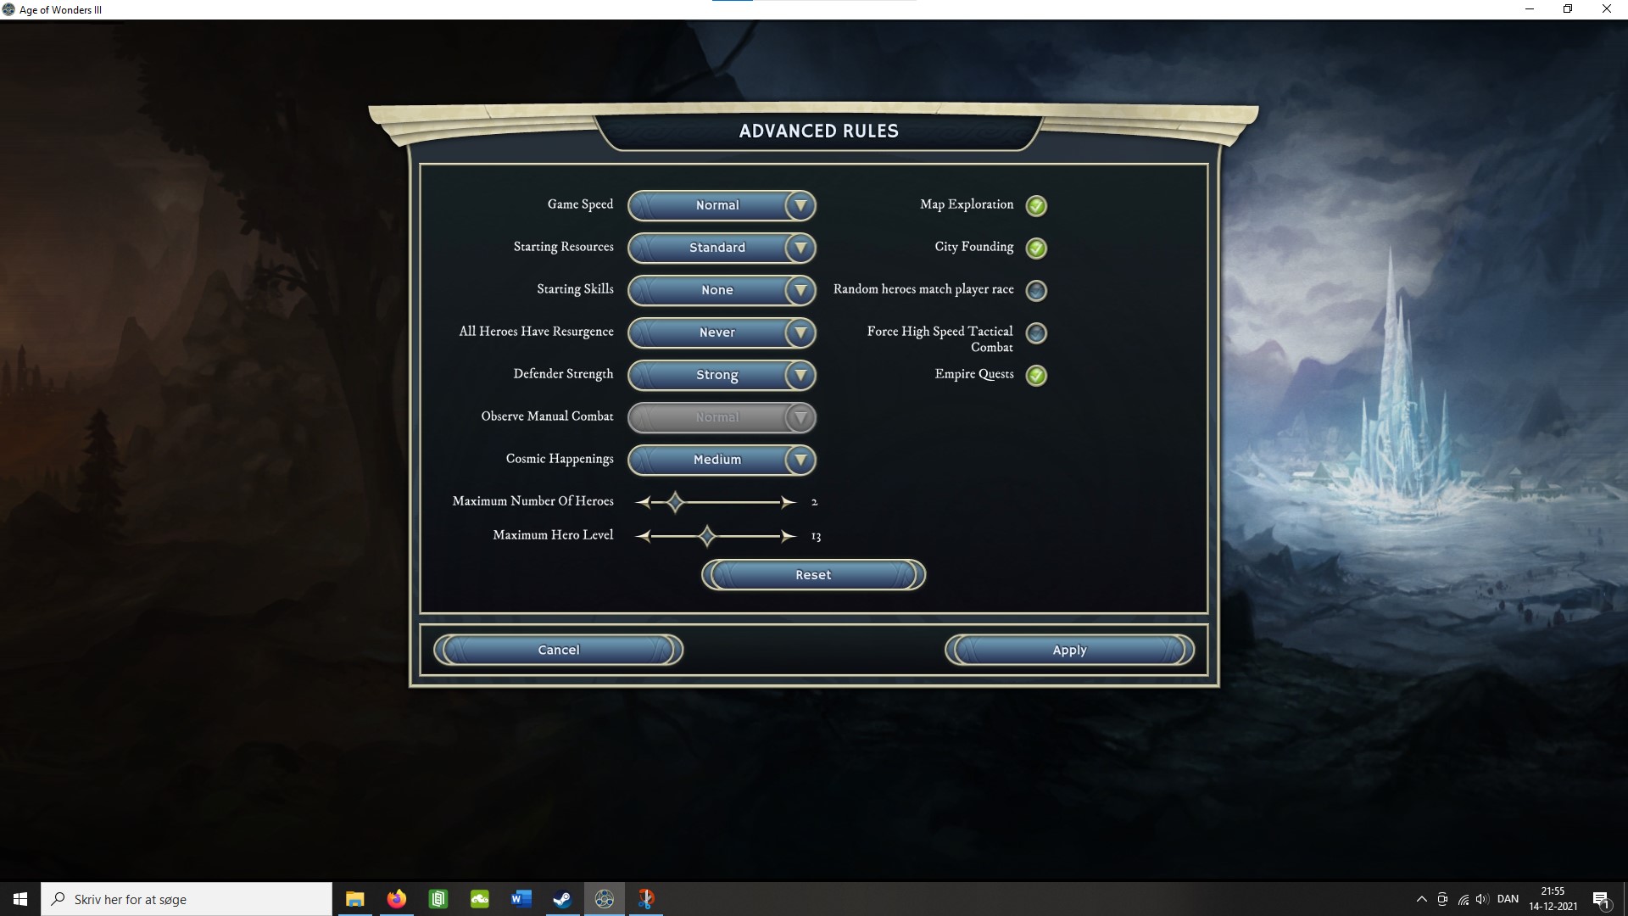
Task: Open the Game Speed dropdown
Action: coord(722,205)
